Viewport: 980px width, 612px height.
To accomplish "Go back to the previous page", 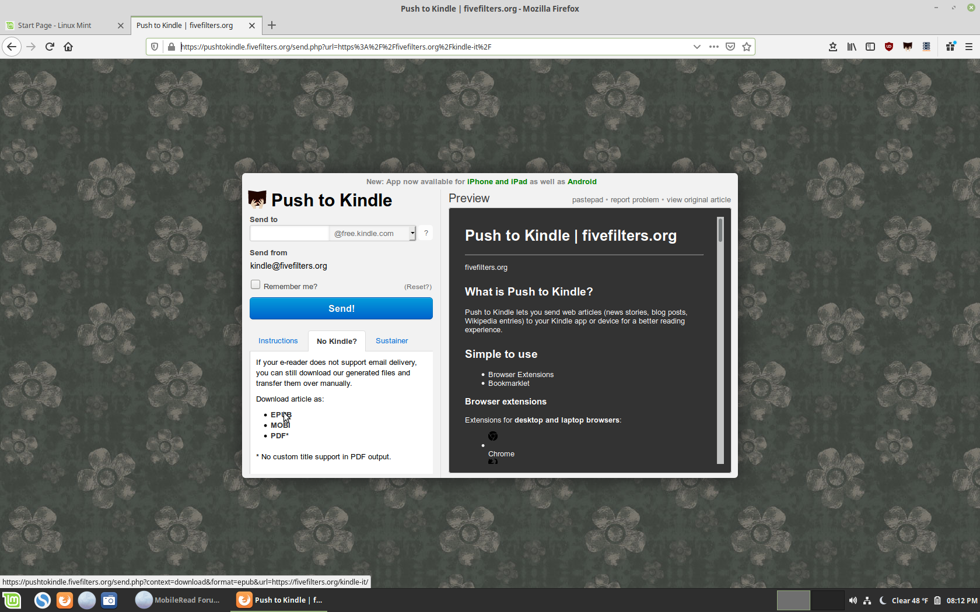I will pos(12,47).
